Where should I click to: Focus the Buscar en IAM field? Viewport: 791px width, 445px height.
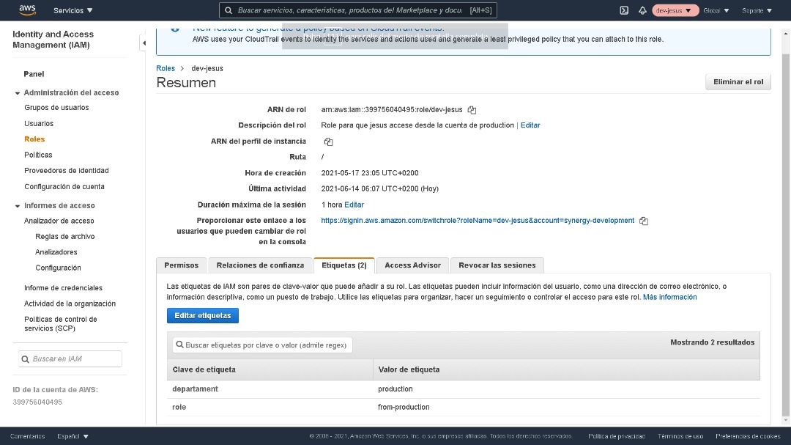click(70, 359)
